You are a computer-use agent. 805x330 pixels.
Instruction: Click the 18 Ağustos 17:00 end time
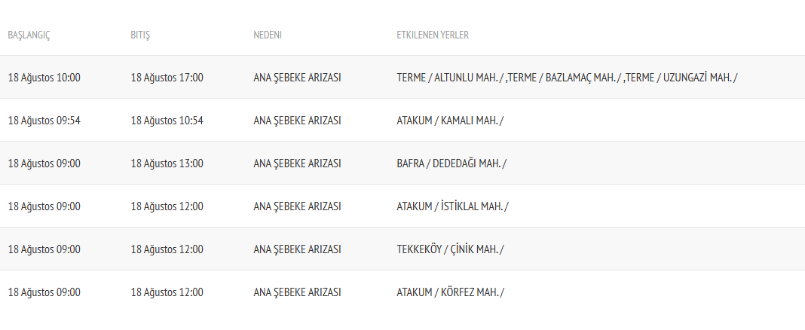pyautogui.click(x=167, y=78)
